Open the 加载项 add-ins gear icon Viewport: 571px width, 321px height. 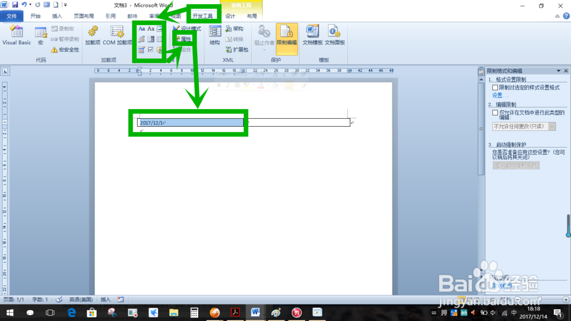[93, 35]
